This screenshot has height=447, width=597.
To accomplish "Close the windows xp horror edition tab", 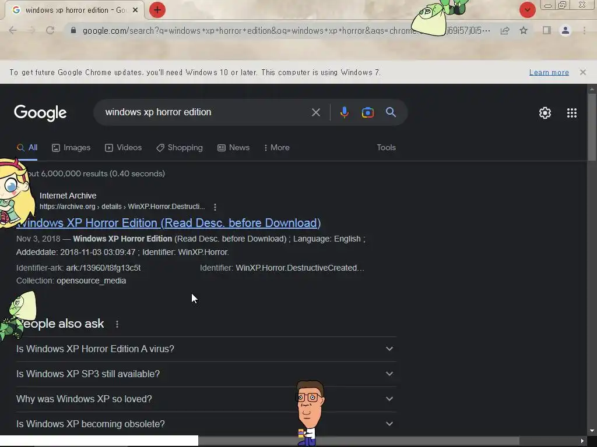I will 135,10.
